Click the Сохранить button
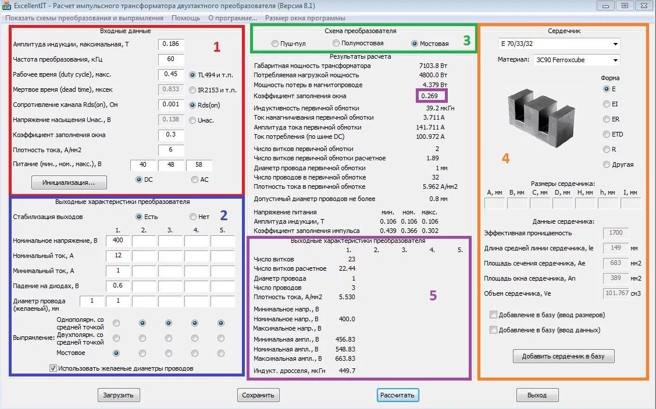 click(258, 395)
